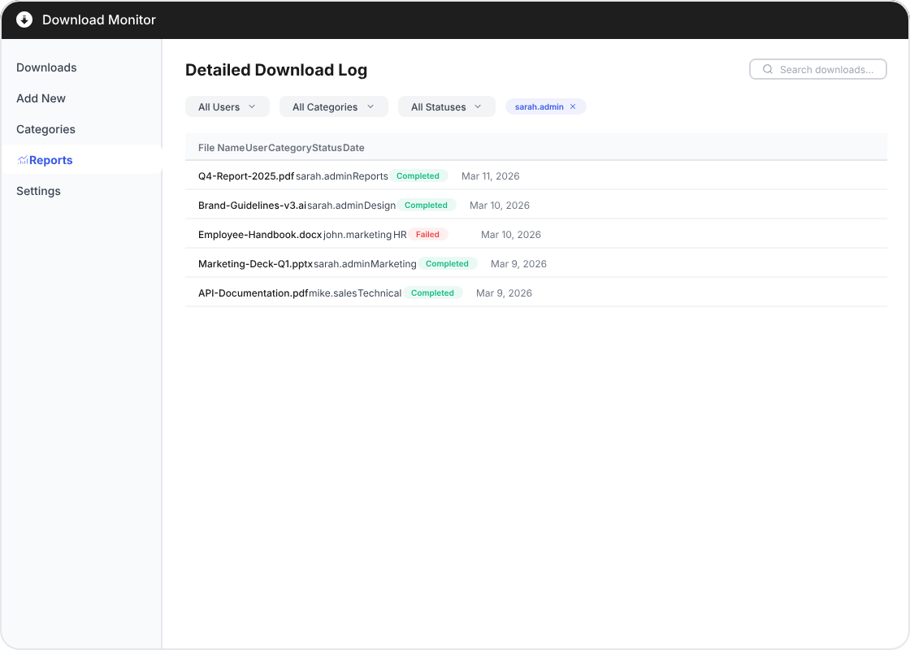
Task: Type in the Search downloads field
Action: [825, 70]
